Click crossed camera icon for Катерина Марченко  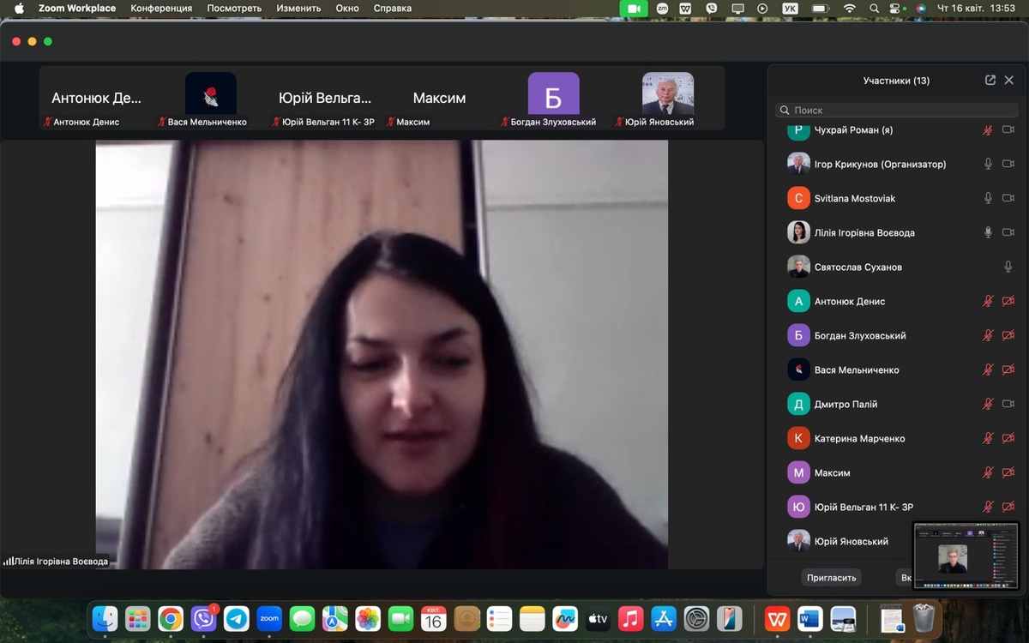tap(1008, 438)
